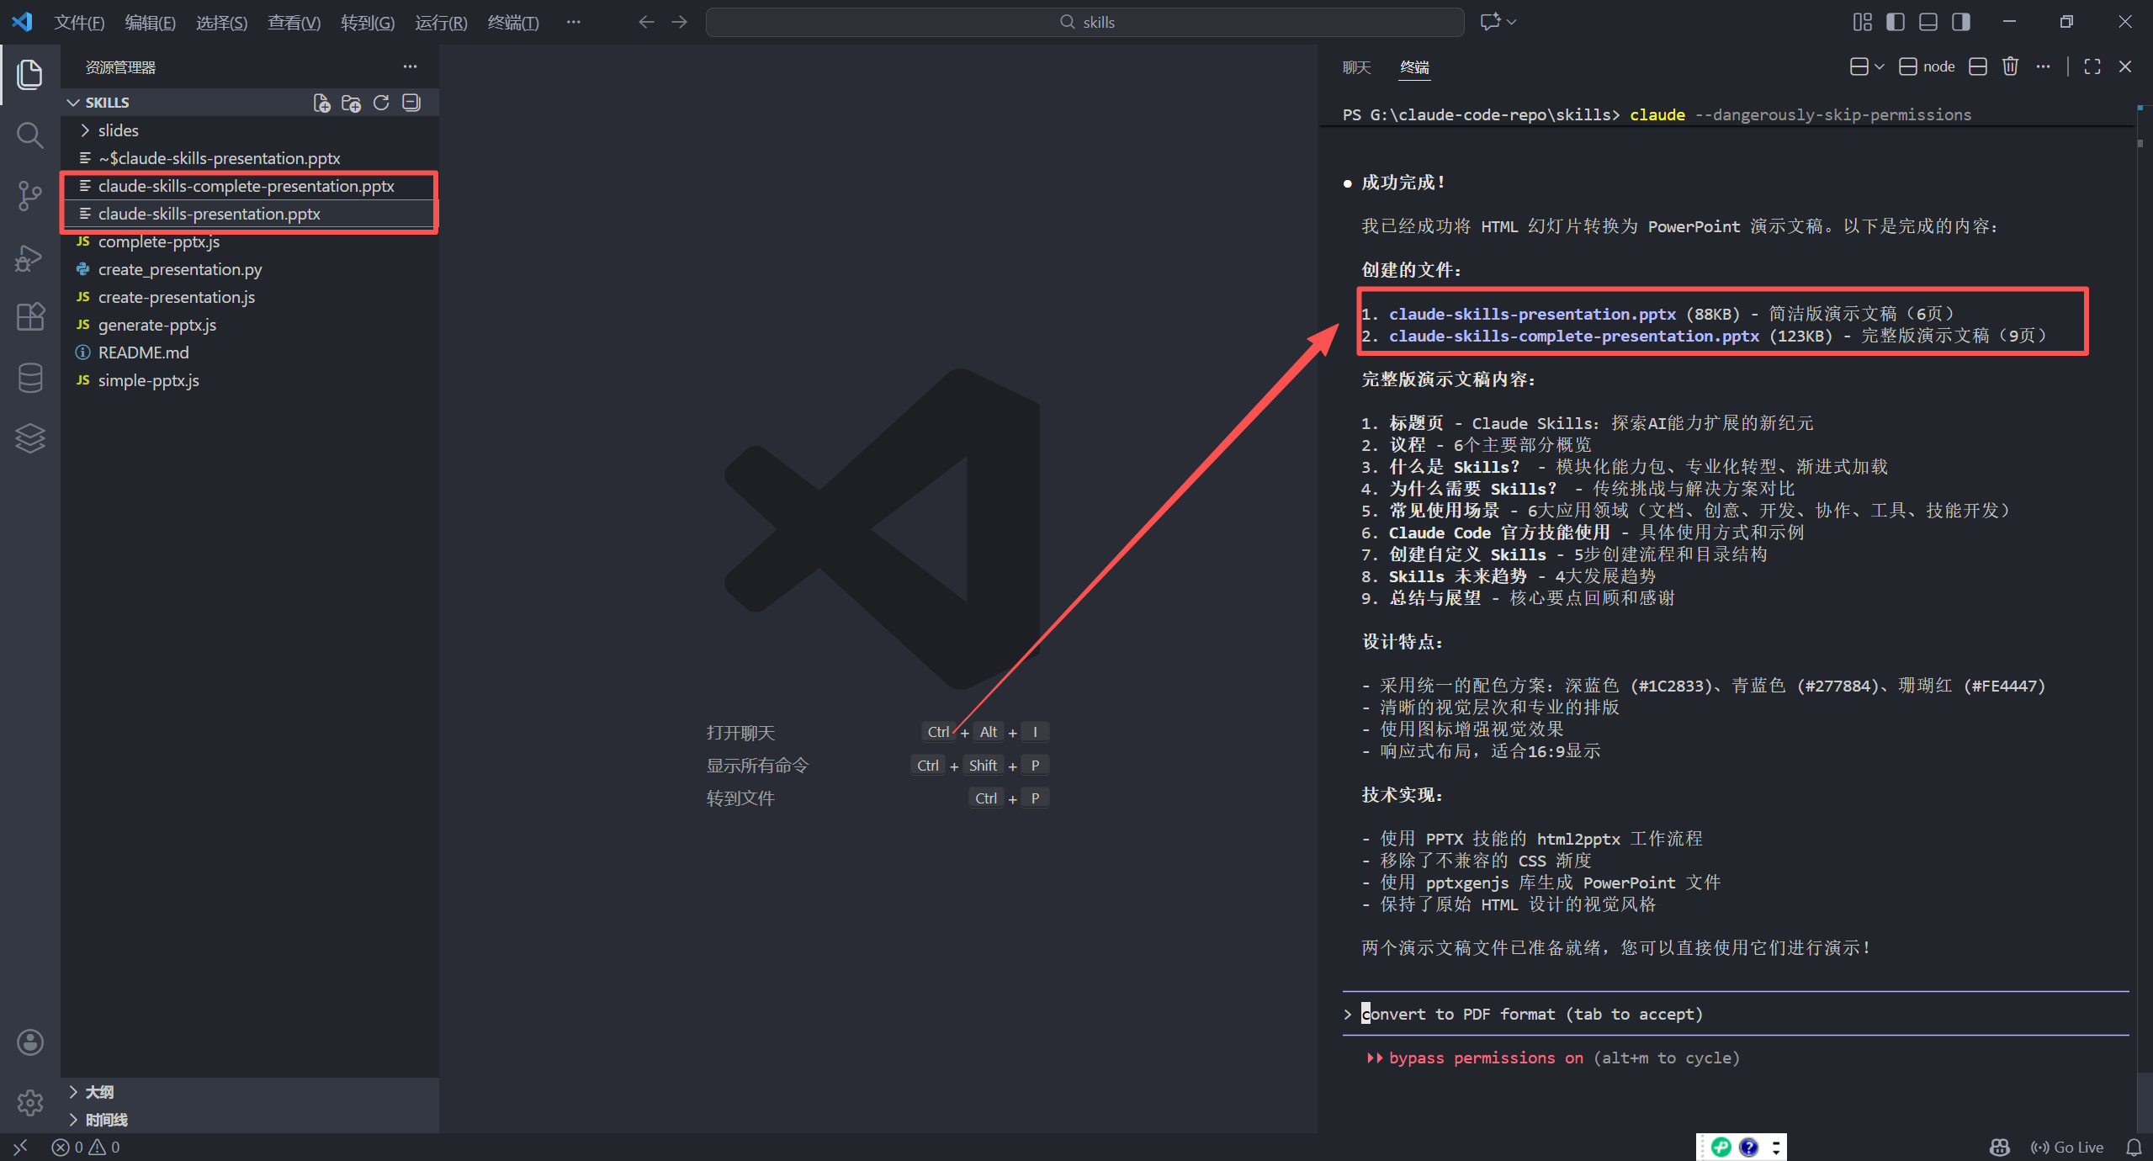The image size is (2153, 1161).
Task: Create a new folder in SKILLS
Action: [351, 103]
